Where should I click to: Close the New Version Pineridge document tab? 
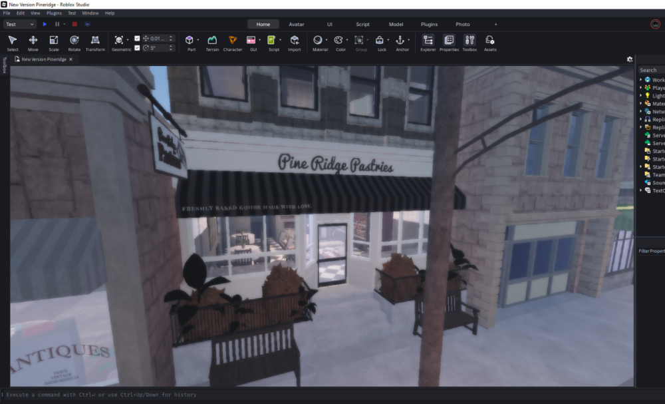tap(71, 59)
